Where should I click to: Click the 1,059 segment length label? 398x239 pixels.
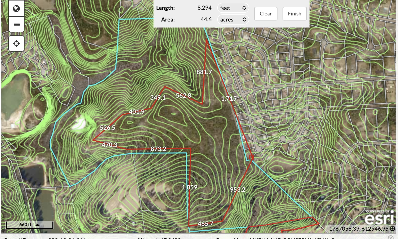click(189, 187)
